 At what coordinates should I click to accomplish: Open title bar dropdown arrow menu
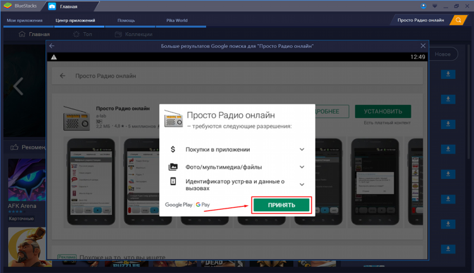pos(434,6)
